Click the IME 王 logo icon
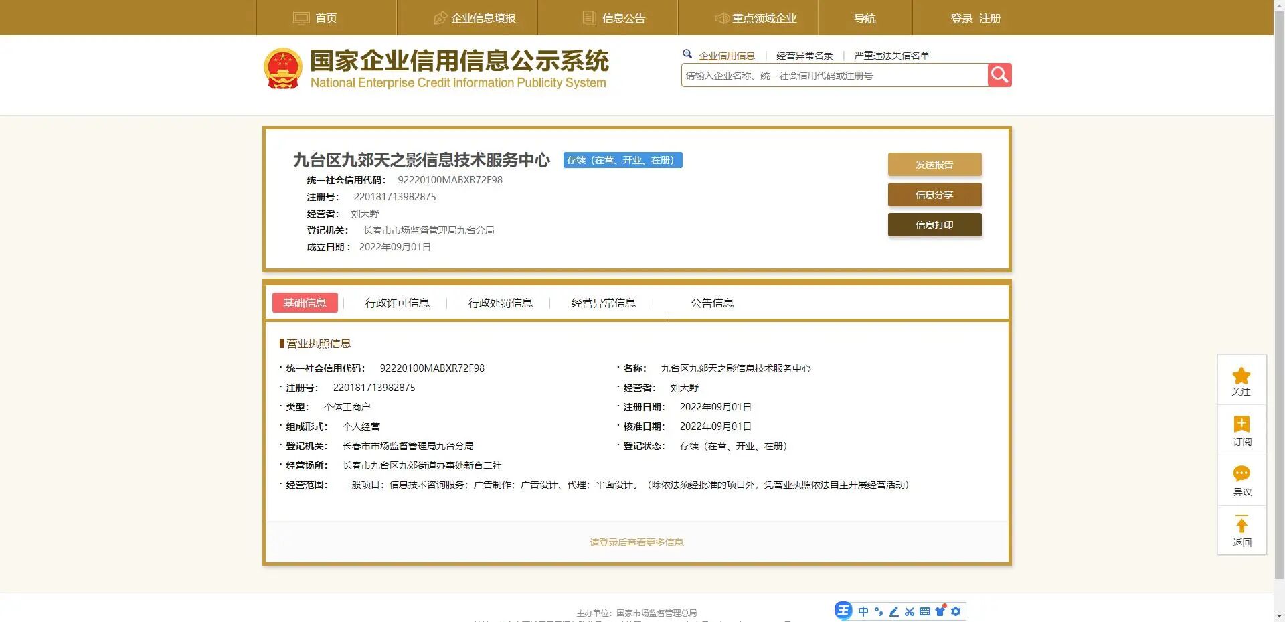The height and width of the screenshot is (622, 1285). pyautogui.click(x=843, y=611)
